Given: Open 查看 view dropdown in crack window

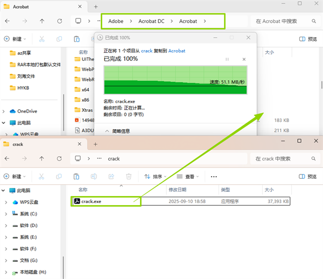Looking at the screenshot, I should click(188, 177).
